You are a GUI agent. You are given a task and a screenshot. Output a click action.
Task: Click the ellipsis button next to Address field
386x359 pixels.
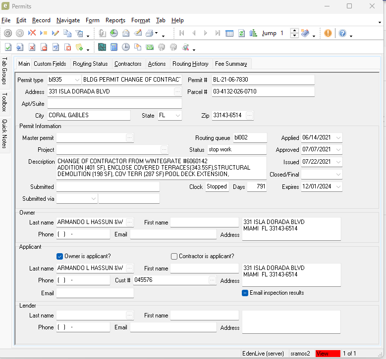[177, 92]
